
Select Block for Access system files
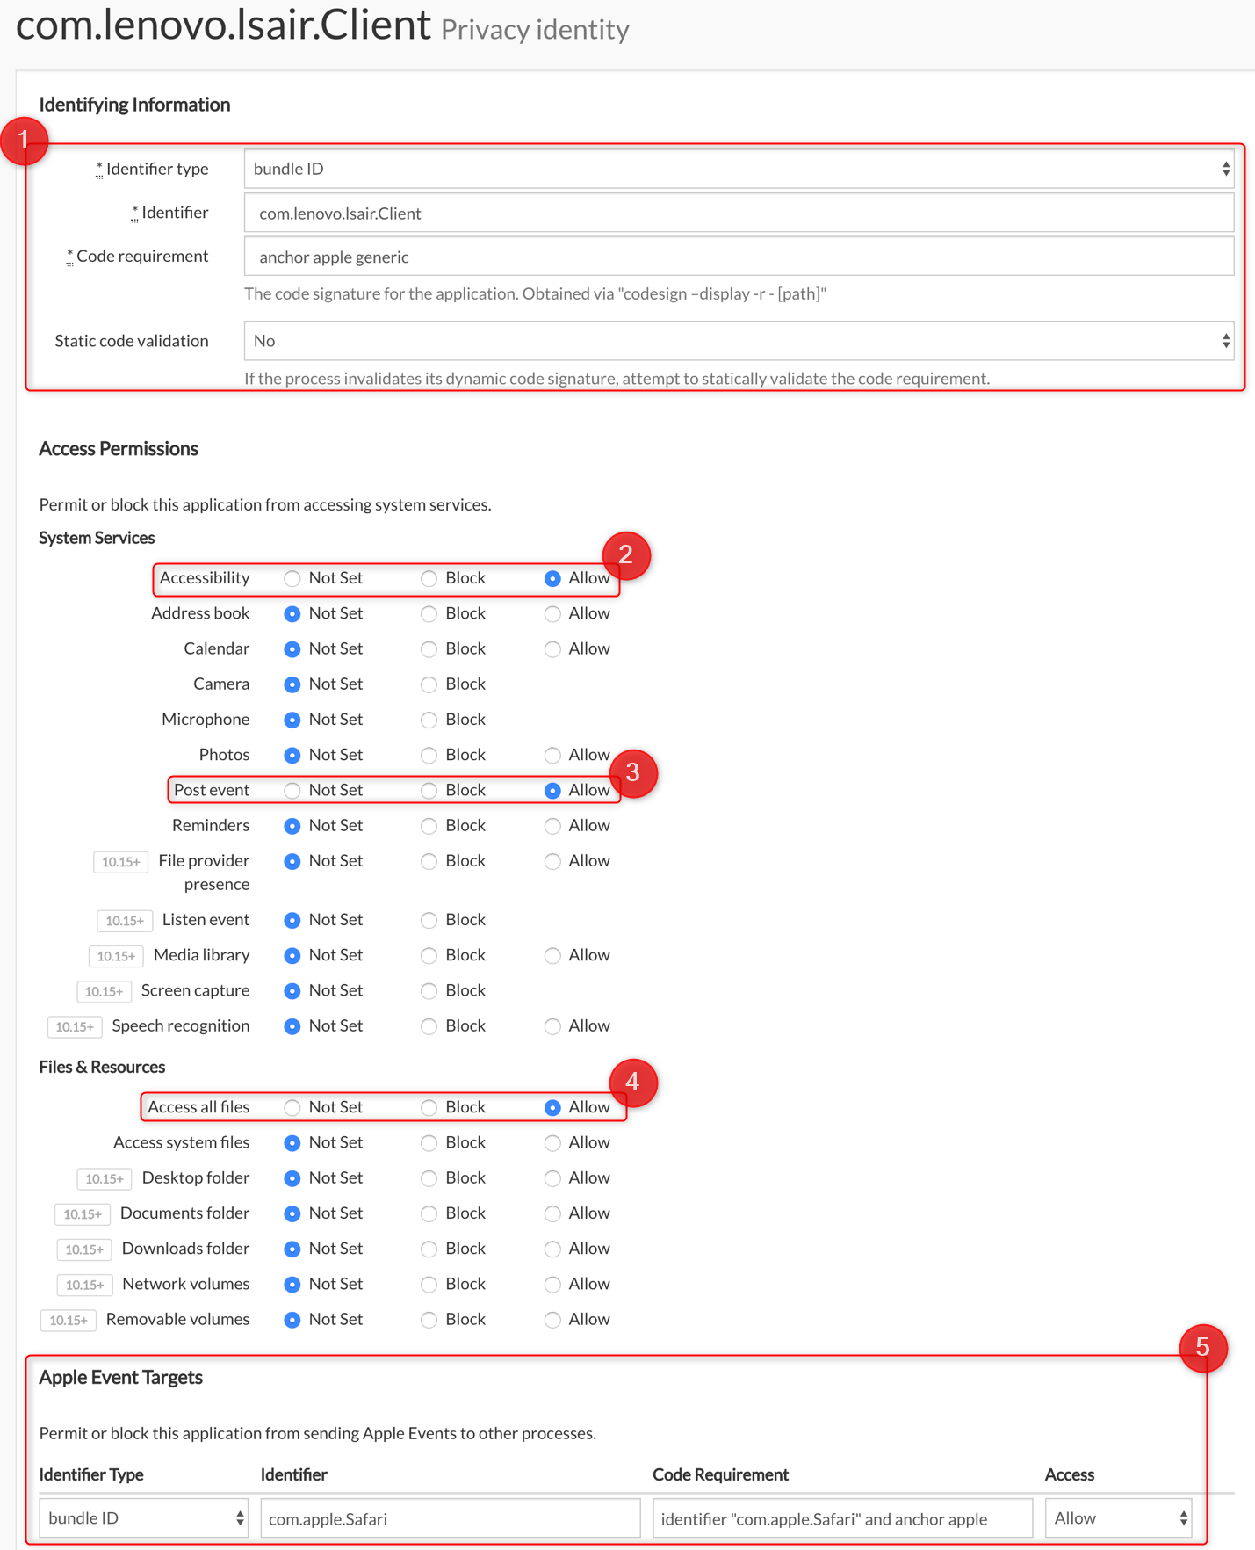[x=429, y=1143]
